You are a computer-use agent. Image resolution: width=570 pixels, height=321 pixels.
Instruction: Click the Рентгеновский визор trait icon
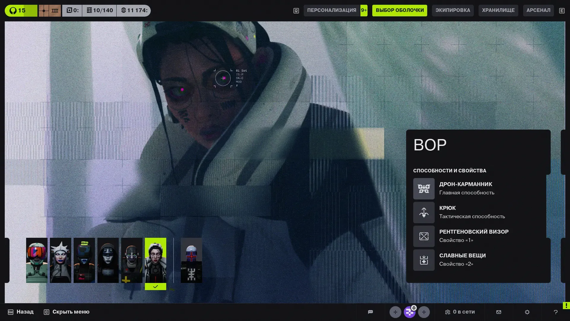424,236
